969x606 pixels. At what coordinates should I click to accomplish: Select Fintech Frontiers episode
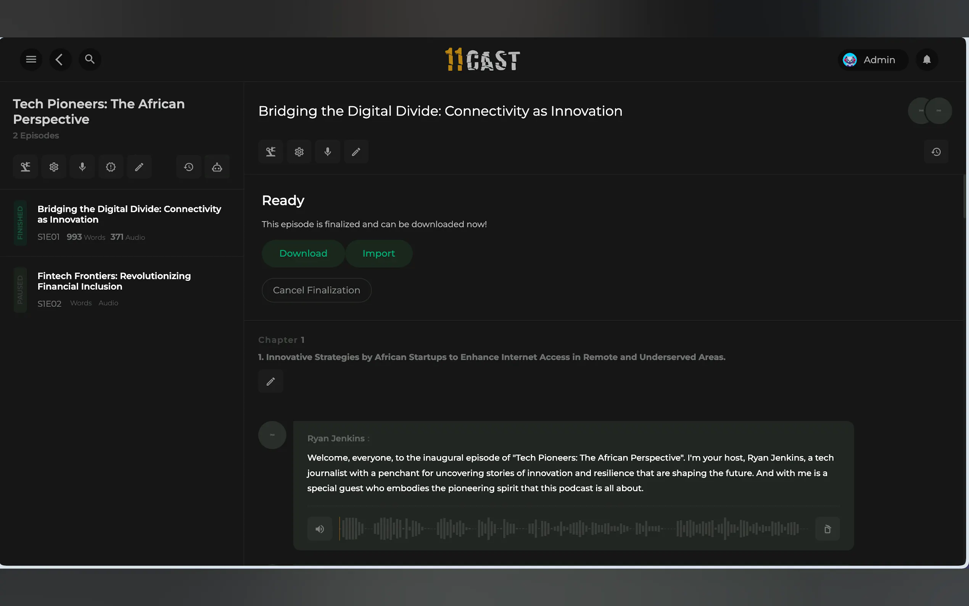tap(114, 281)
